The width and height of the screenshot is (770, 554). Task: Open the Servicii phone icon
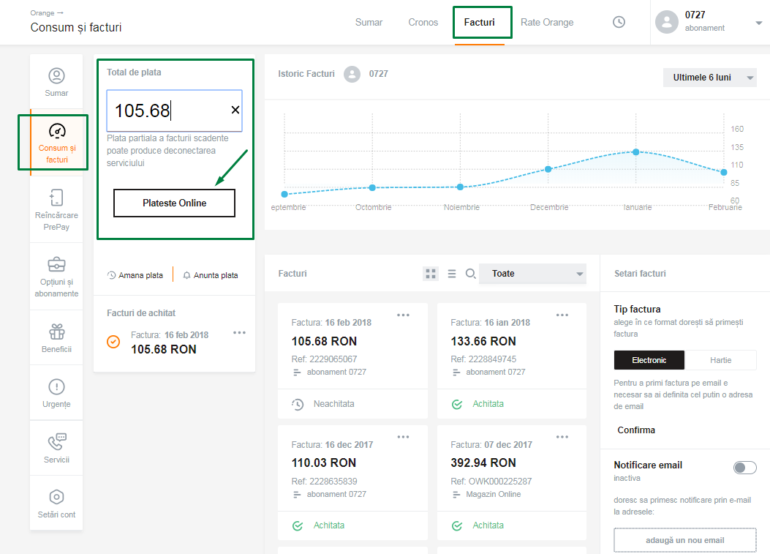coord(56,442)
